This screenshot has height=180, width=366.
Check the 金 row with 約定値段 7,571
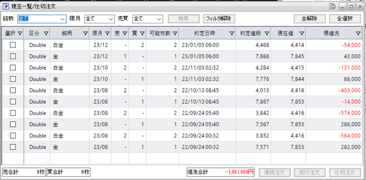tap(13, 147)
